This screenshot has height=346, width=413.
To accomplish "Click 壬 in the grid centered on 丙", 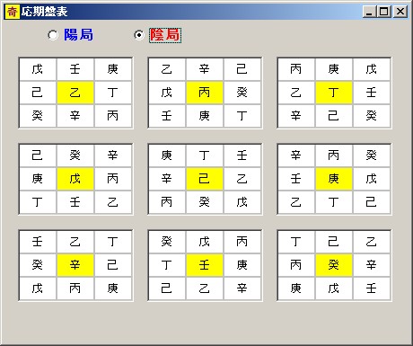I will click(167, 116).
